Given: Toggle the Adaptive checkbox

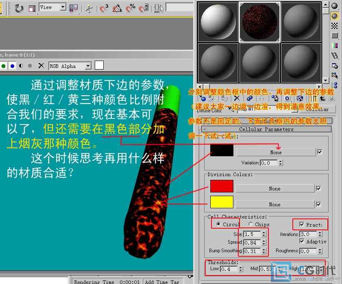Looking at the screenshot, I should tap(302, 241).
